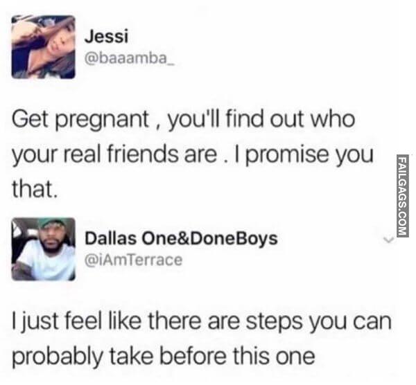
Task: Expand the chevron menu on Dallas's tweet
Action: (388, 240)
